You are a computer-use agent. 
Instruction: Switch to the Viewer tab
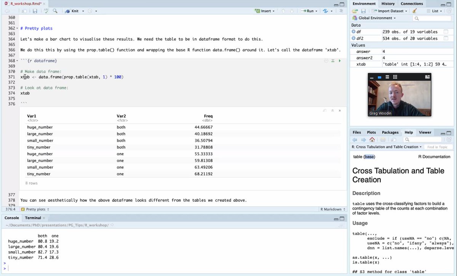pos(425,132)
